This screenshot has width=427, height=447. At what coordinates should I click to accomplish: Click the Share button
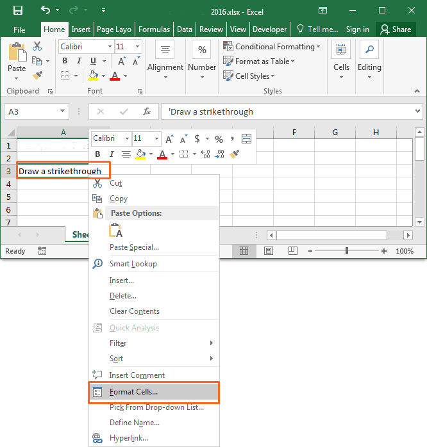point(396,29)
